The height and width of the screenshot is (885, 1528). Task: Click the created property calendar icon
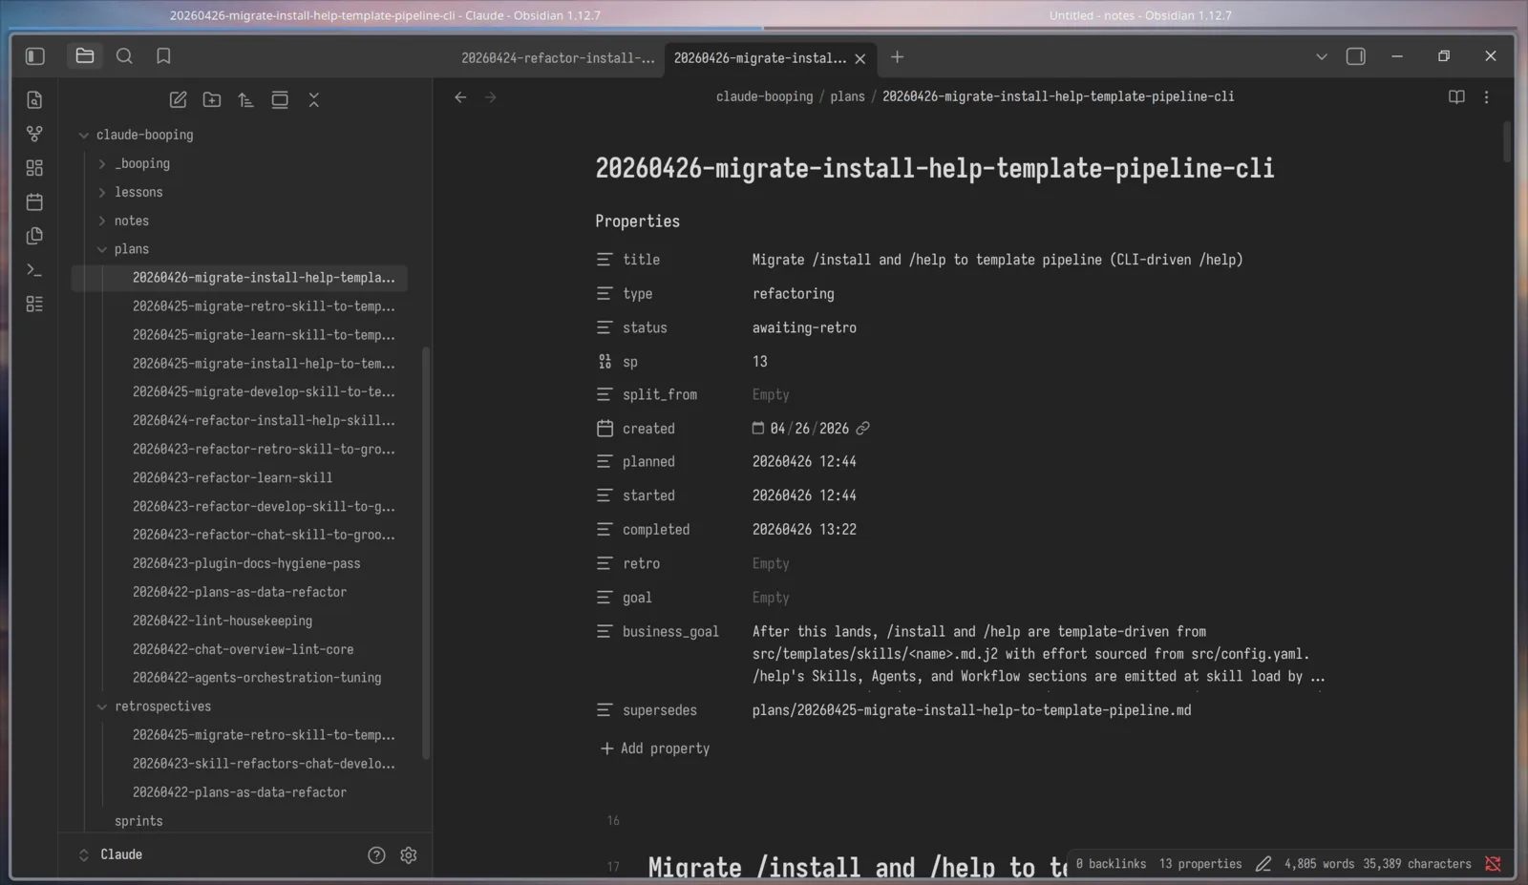tap(605, 429)
